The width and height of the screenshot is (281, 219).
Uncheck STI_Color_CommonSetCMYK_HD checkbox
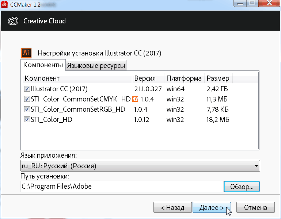[27, 99]
